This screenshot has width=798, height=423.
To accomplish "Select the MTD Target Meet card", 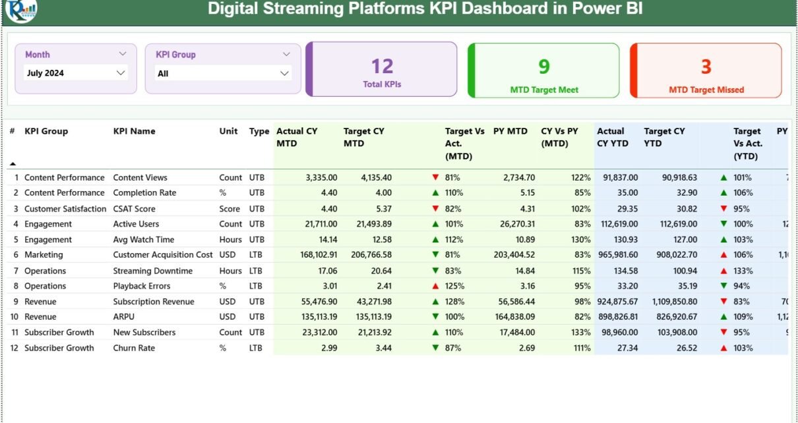I will coord(544,70).
